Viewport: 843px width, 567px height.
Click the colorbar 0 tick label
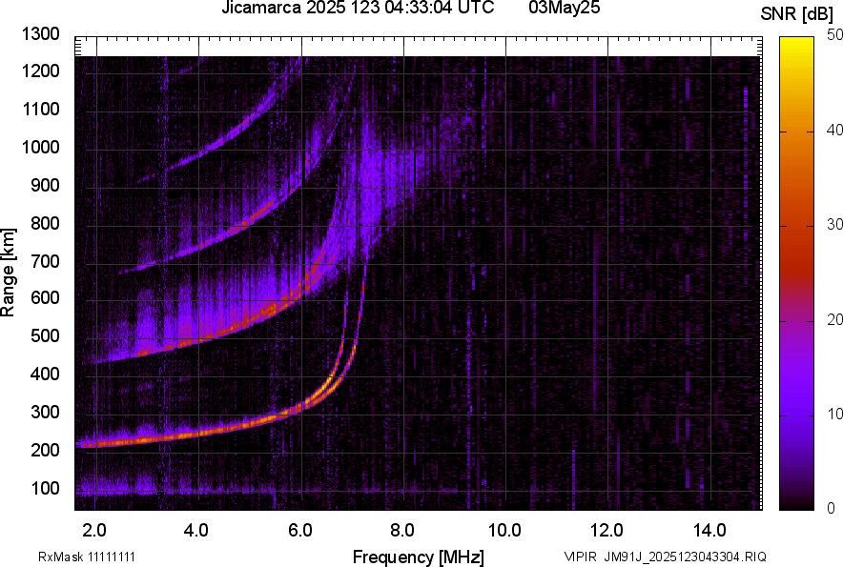(x=832, y=509)
